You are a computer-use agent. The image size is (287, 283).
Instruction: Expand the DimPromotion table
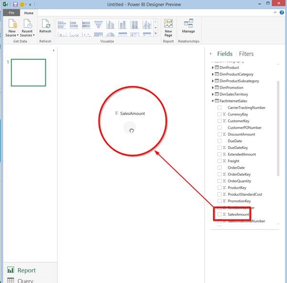(x=213, y=88)
